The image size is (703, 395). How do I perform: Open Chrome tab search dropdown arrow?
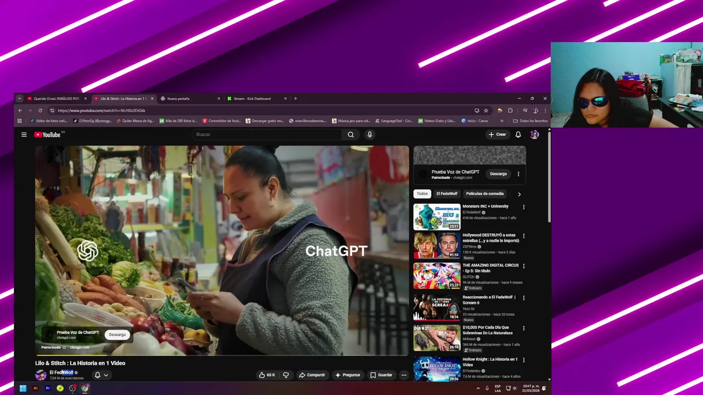tap(19, 99)
